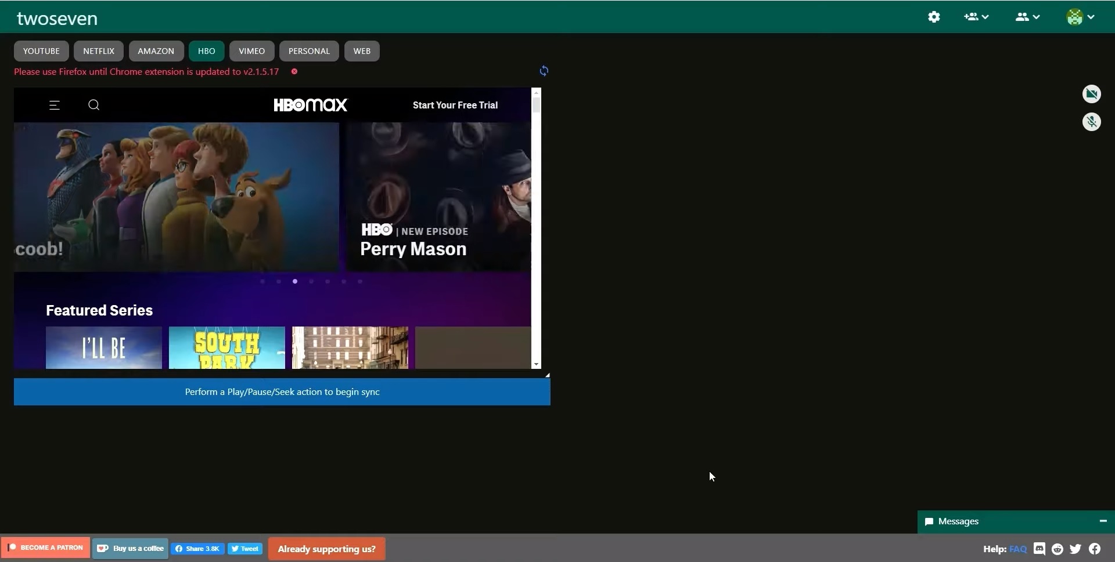Switch to the YOUTUBE tab

(x=41, y=51)
